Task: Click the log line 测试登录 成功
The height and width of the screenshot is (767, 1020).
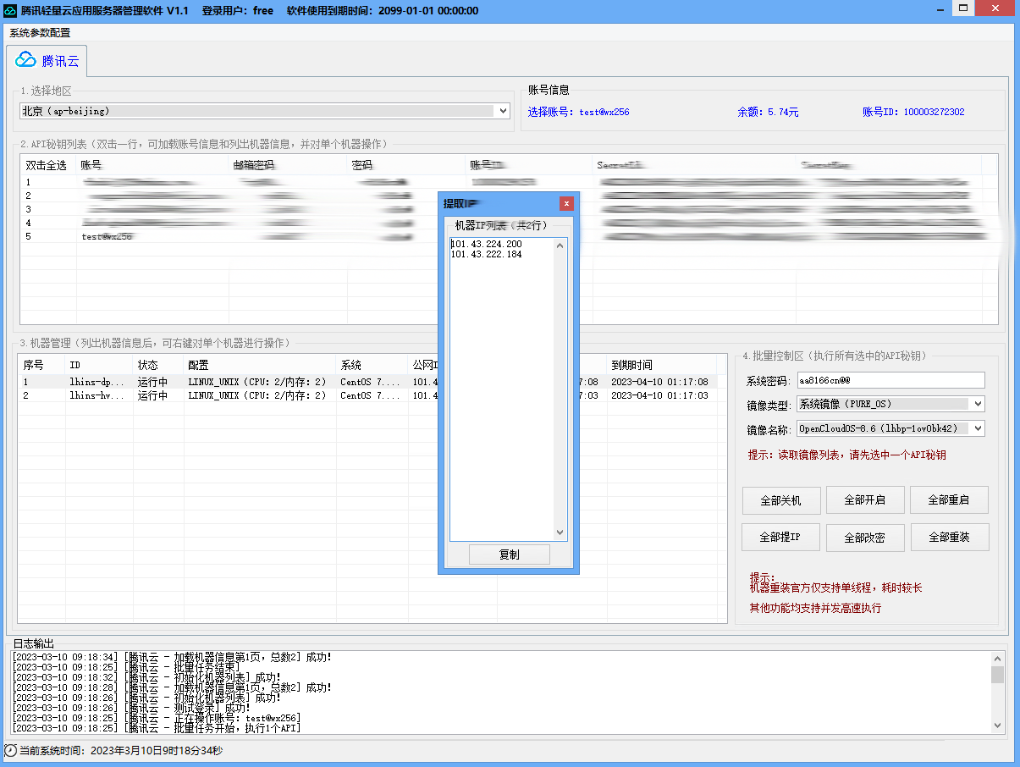Action: tap(132, 708)
